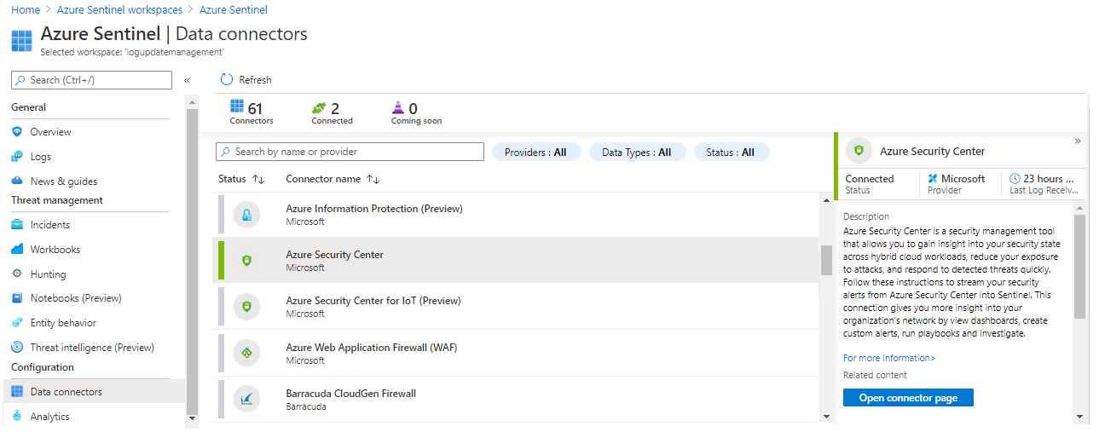Click connector list scroll up arrow
The image size is (1099, 432).
coord(825,199)
